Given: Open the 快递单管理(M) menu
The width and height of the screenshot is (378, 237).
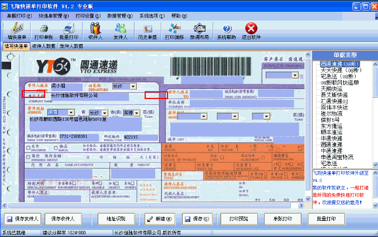Looking at the screenshot, I should click(54, 16).
